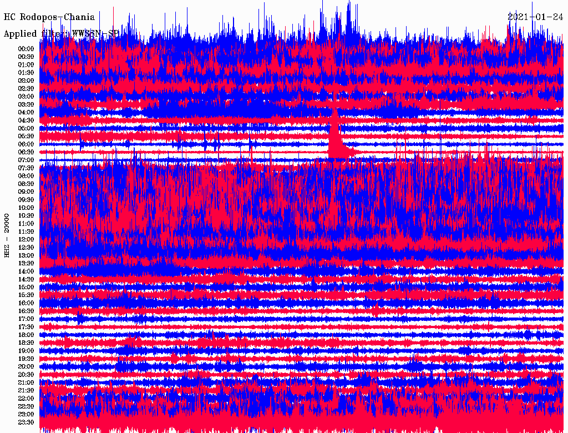The width and height of the screenshot is (568, 433).
Task: Click the large red earthquake spike near 06:30
Action: (x=336, y=142)
